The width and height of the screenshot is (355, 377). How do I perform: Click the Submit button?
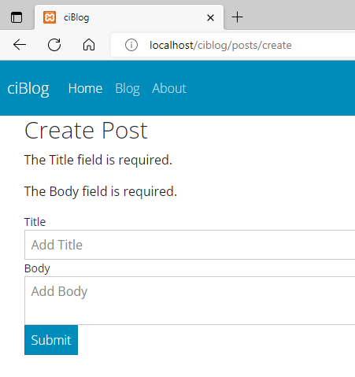[x=51, y=340]
